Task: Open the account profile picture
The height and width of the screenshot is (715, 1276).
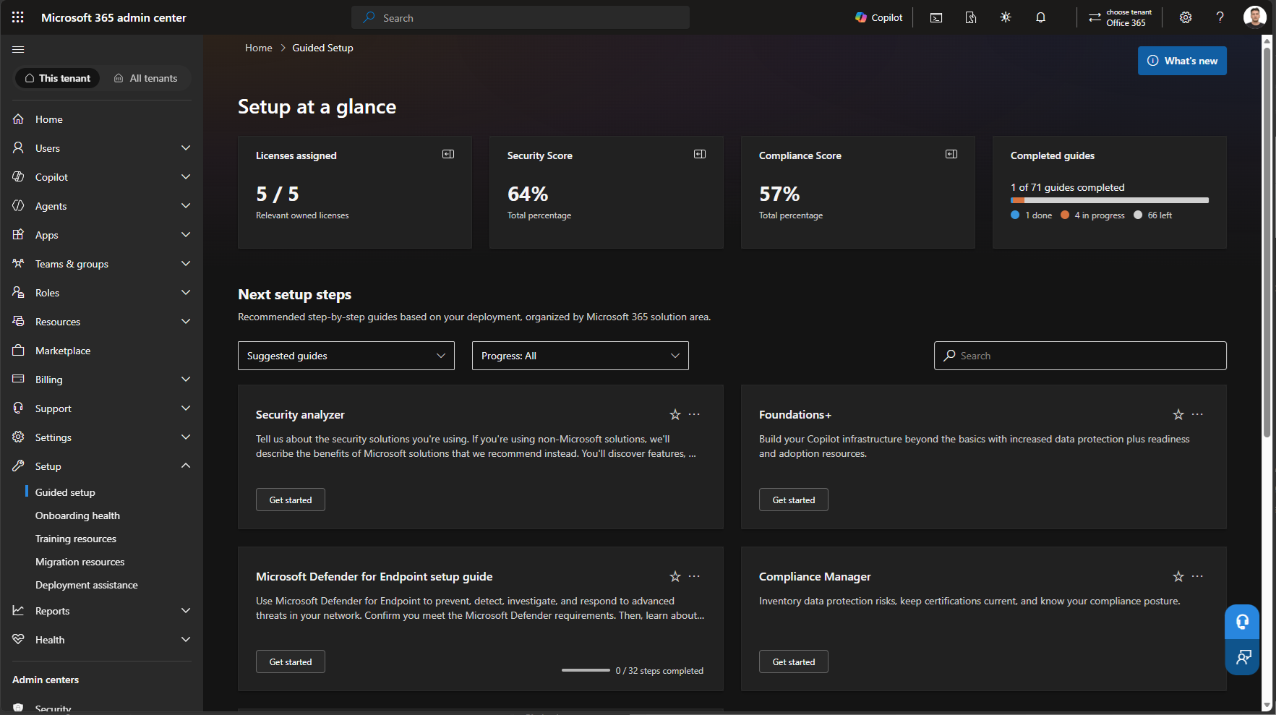Action: point(1255,17)
